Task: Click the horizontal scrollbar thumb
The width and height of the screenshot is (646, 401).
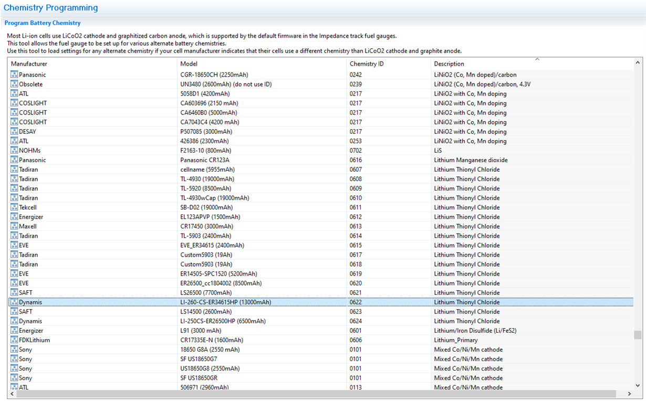Action: point(316,394)
